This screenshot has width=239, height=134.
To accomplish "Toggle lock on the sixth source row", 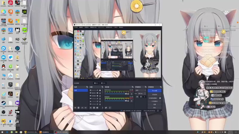I will (100, 104).
